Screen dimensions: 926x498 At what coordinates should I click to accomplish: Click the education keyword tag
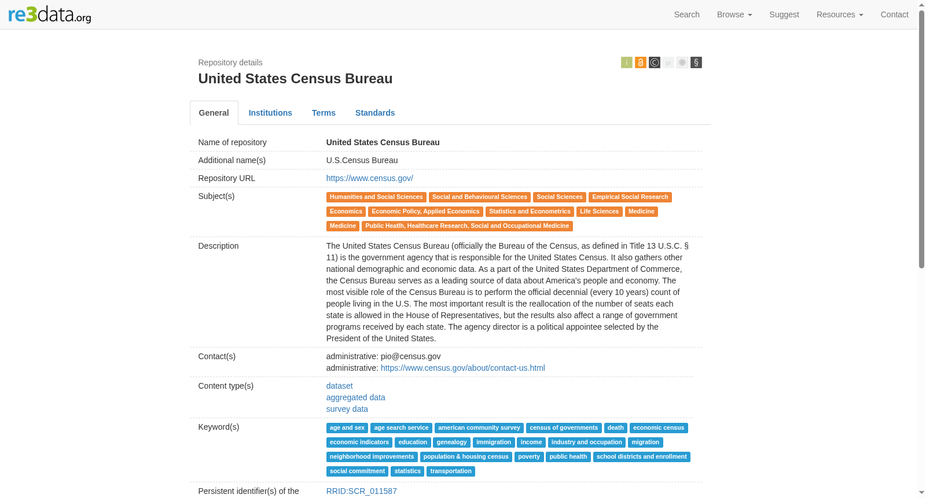413,442
